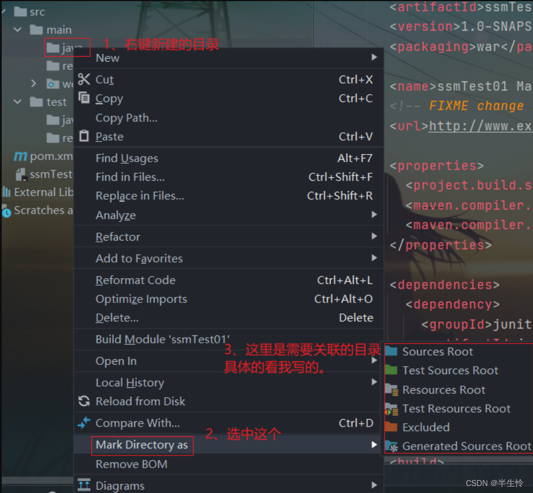The image size is (533, 493).
Task: Click the Maven pom.xml file icon
Action: point(20,156)
